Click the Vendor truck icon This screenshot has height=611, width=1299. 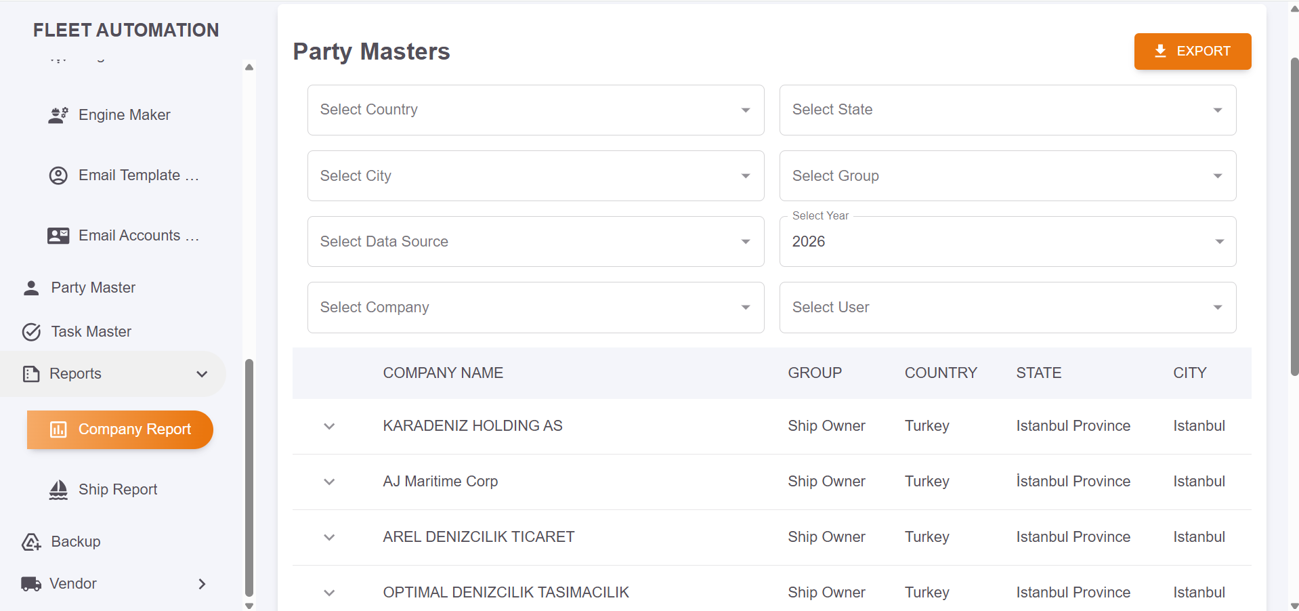point(31,583)
